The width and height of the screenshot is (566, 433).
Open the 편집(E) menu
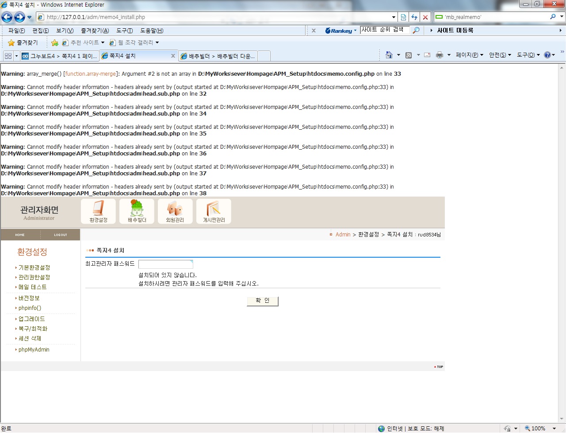[41, 31]
